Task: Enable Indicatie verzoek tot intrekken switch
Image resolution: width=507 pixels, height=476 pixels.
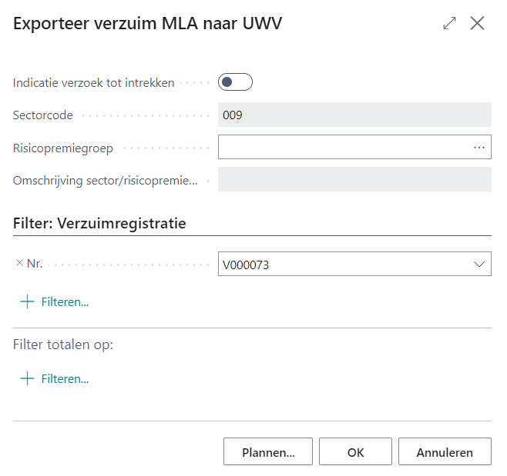Action: [235, 82]
